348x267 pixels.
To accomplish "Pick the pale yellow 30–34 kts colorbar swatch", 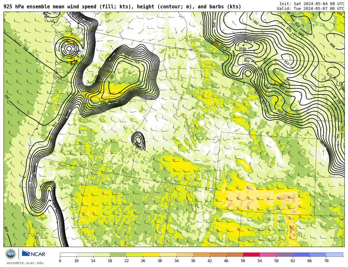I will pos(168,254).
